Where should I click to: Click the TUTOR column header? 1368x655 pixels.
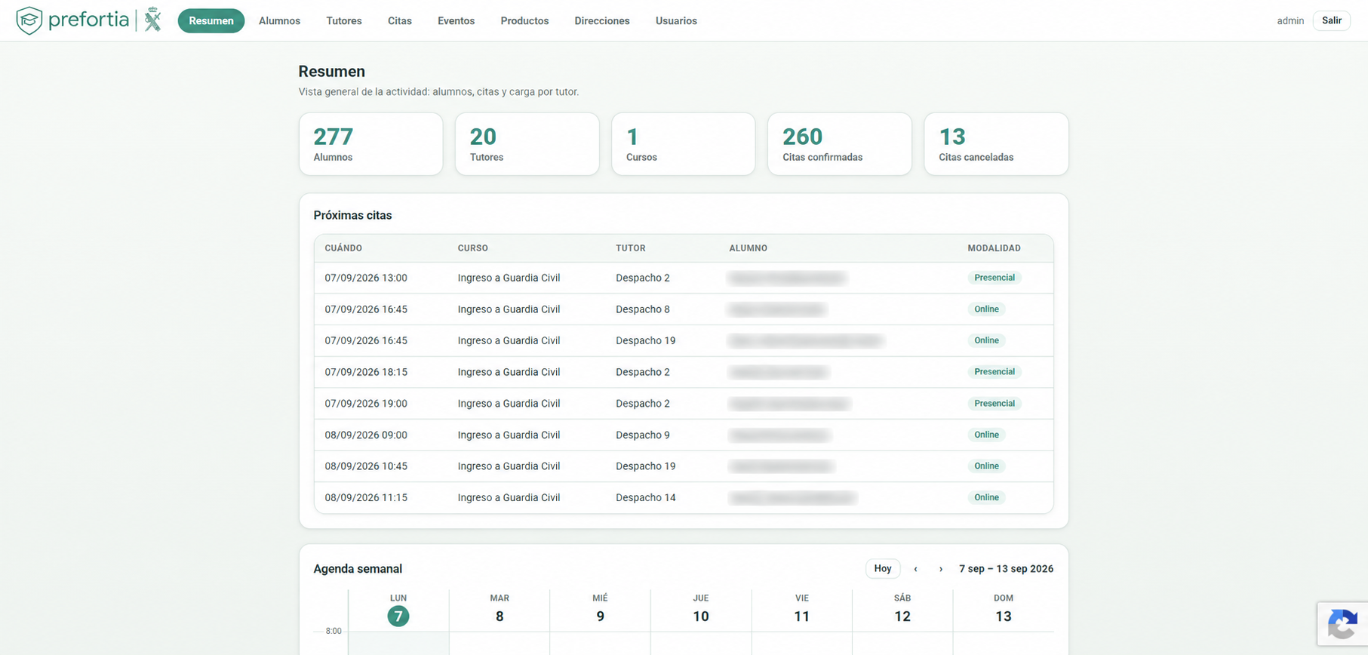pyautogui.click(x=631, y=248)
